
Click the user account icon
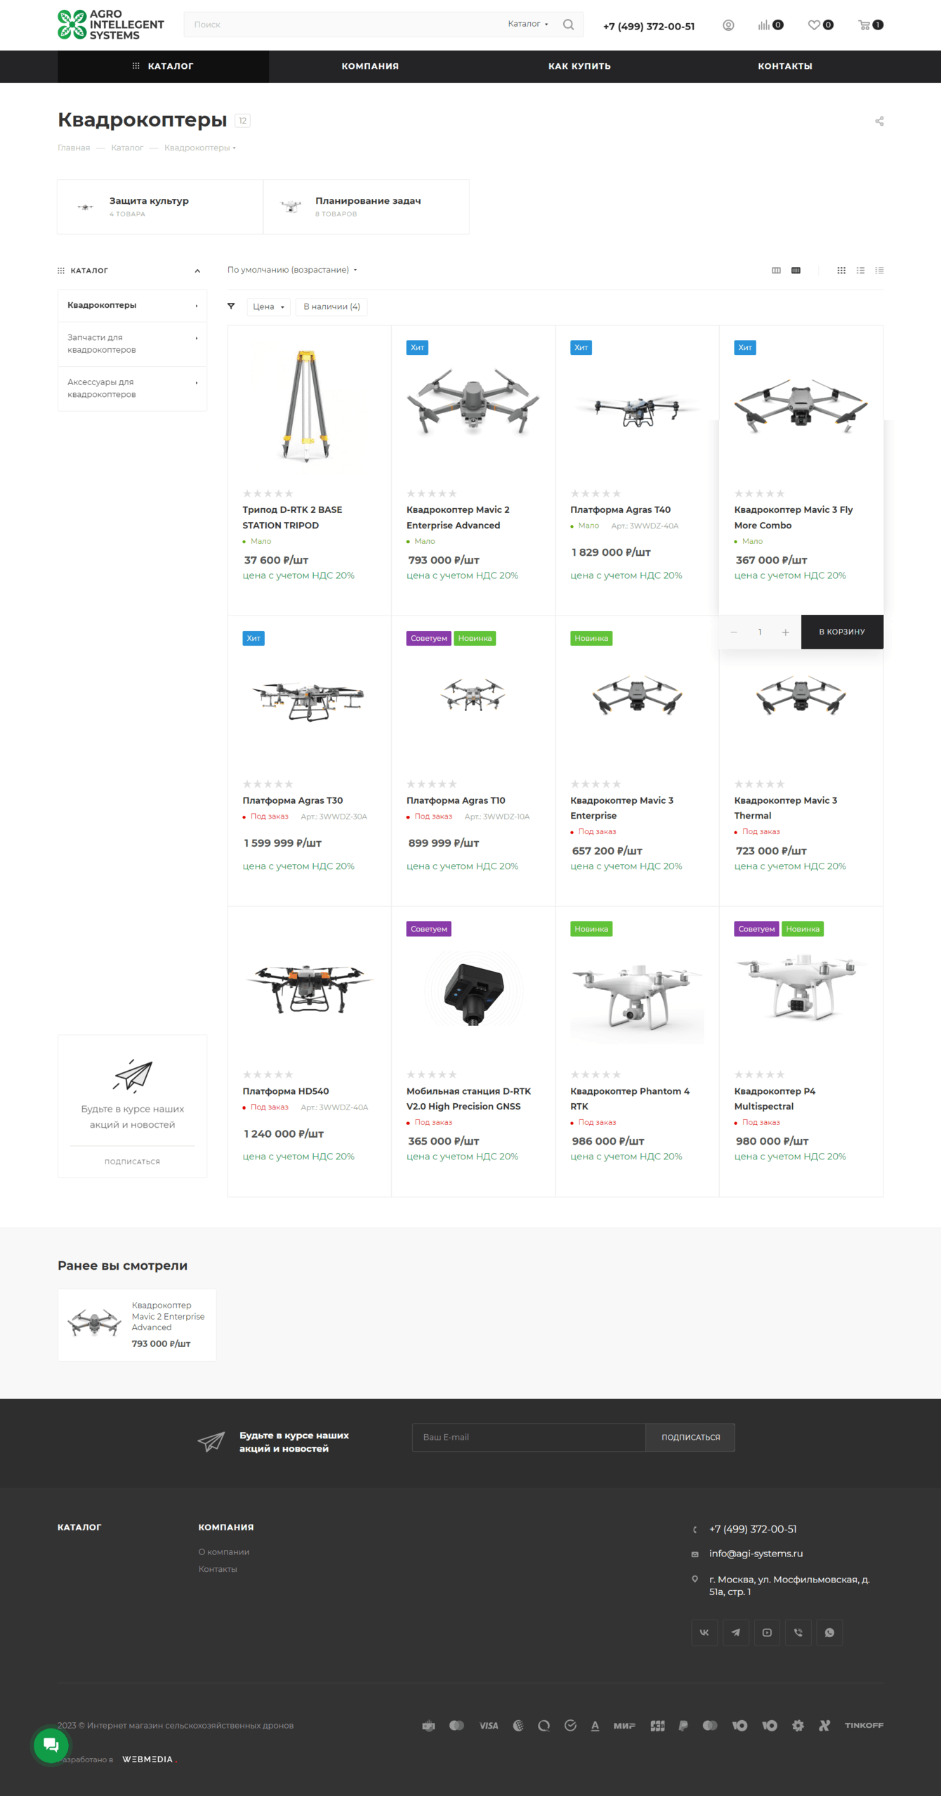[x=728, y=25]
